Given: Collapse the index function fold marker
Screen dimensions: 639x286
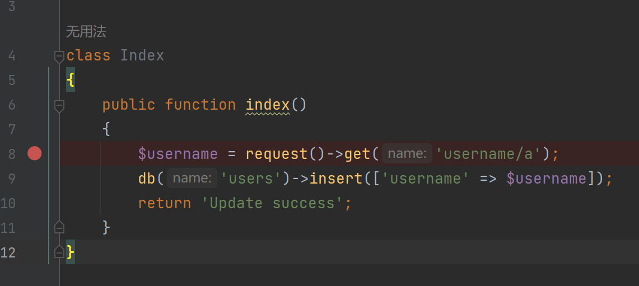Looking at the screenshot, I should [59, 105].
